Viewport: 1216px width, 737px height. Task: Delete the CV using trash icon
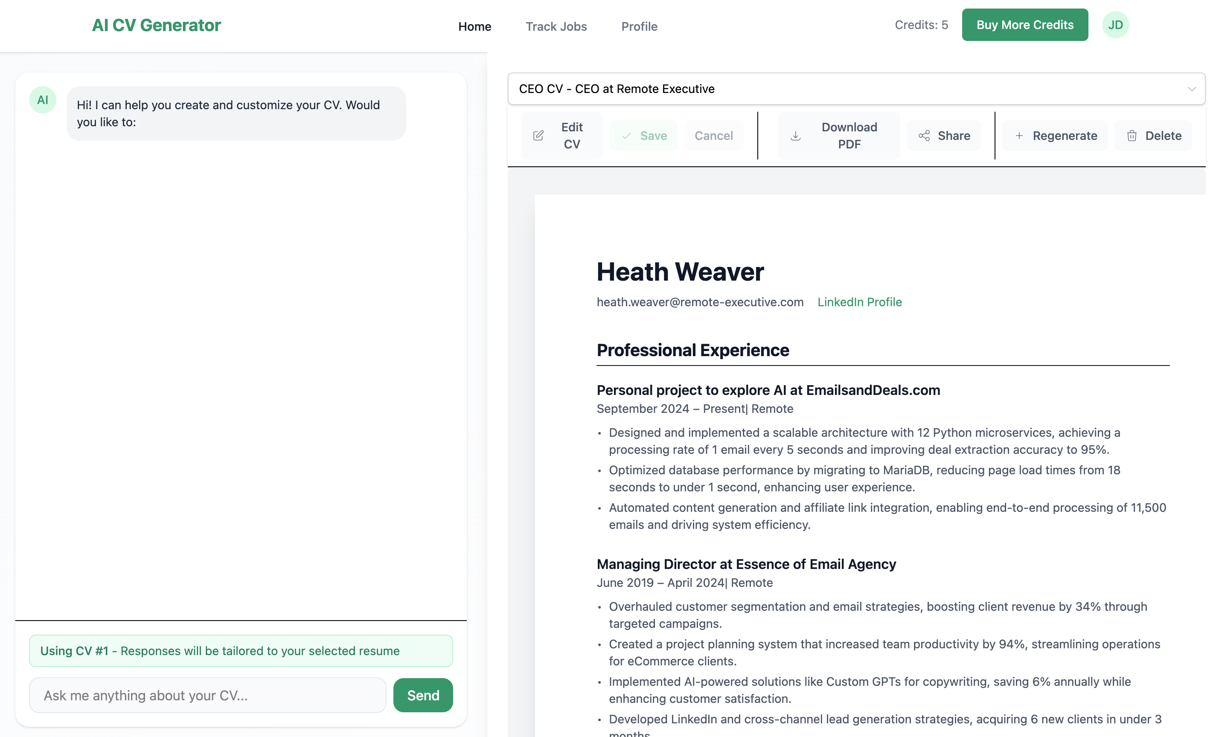pos(1131,135)
